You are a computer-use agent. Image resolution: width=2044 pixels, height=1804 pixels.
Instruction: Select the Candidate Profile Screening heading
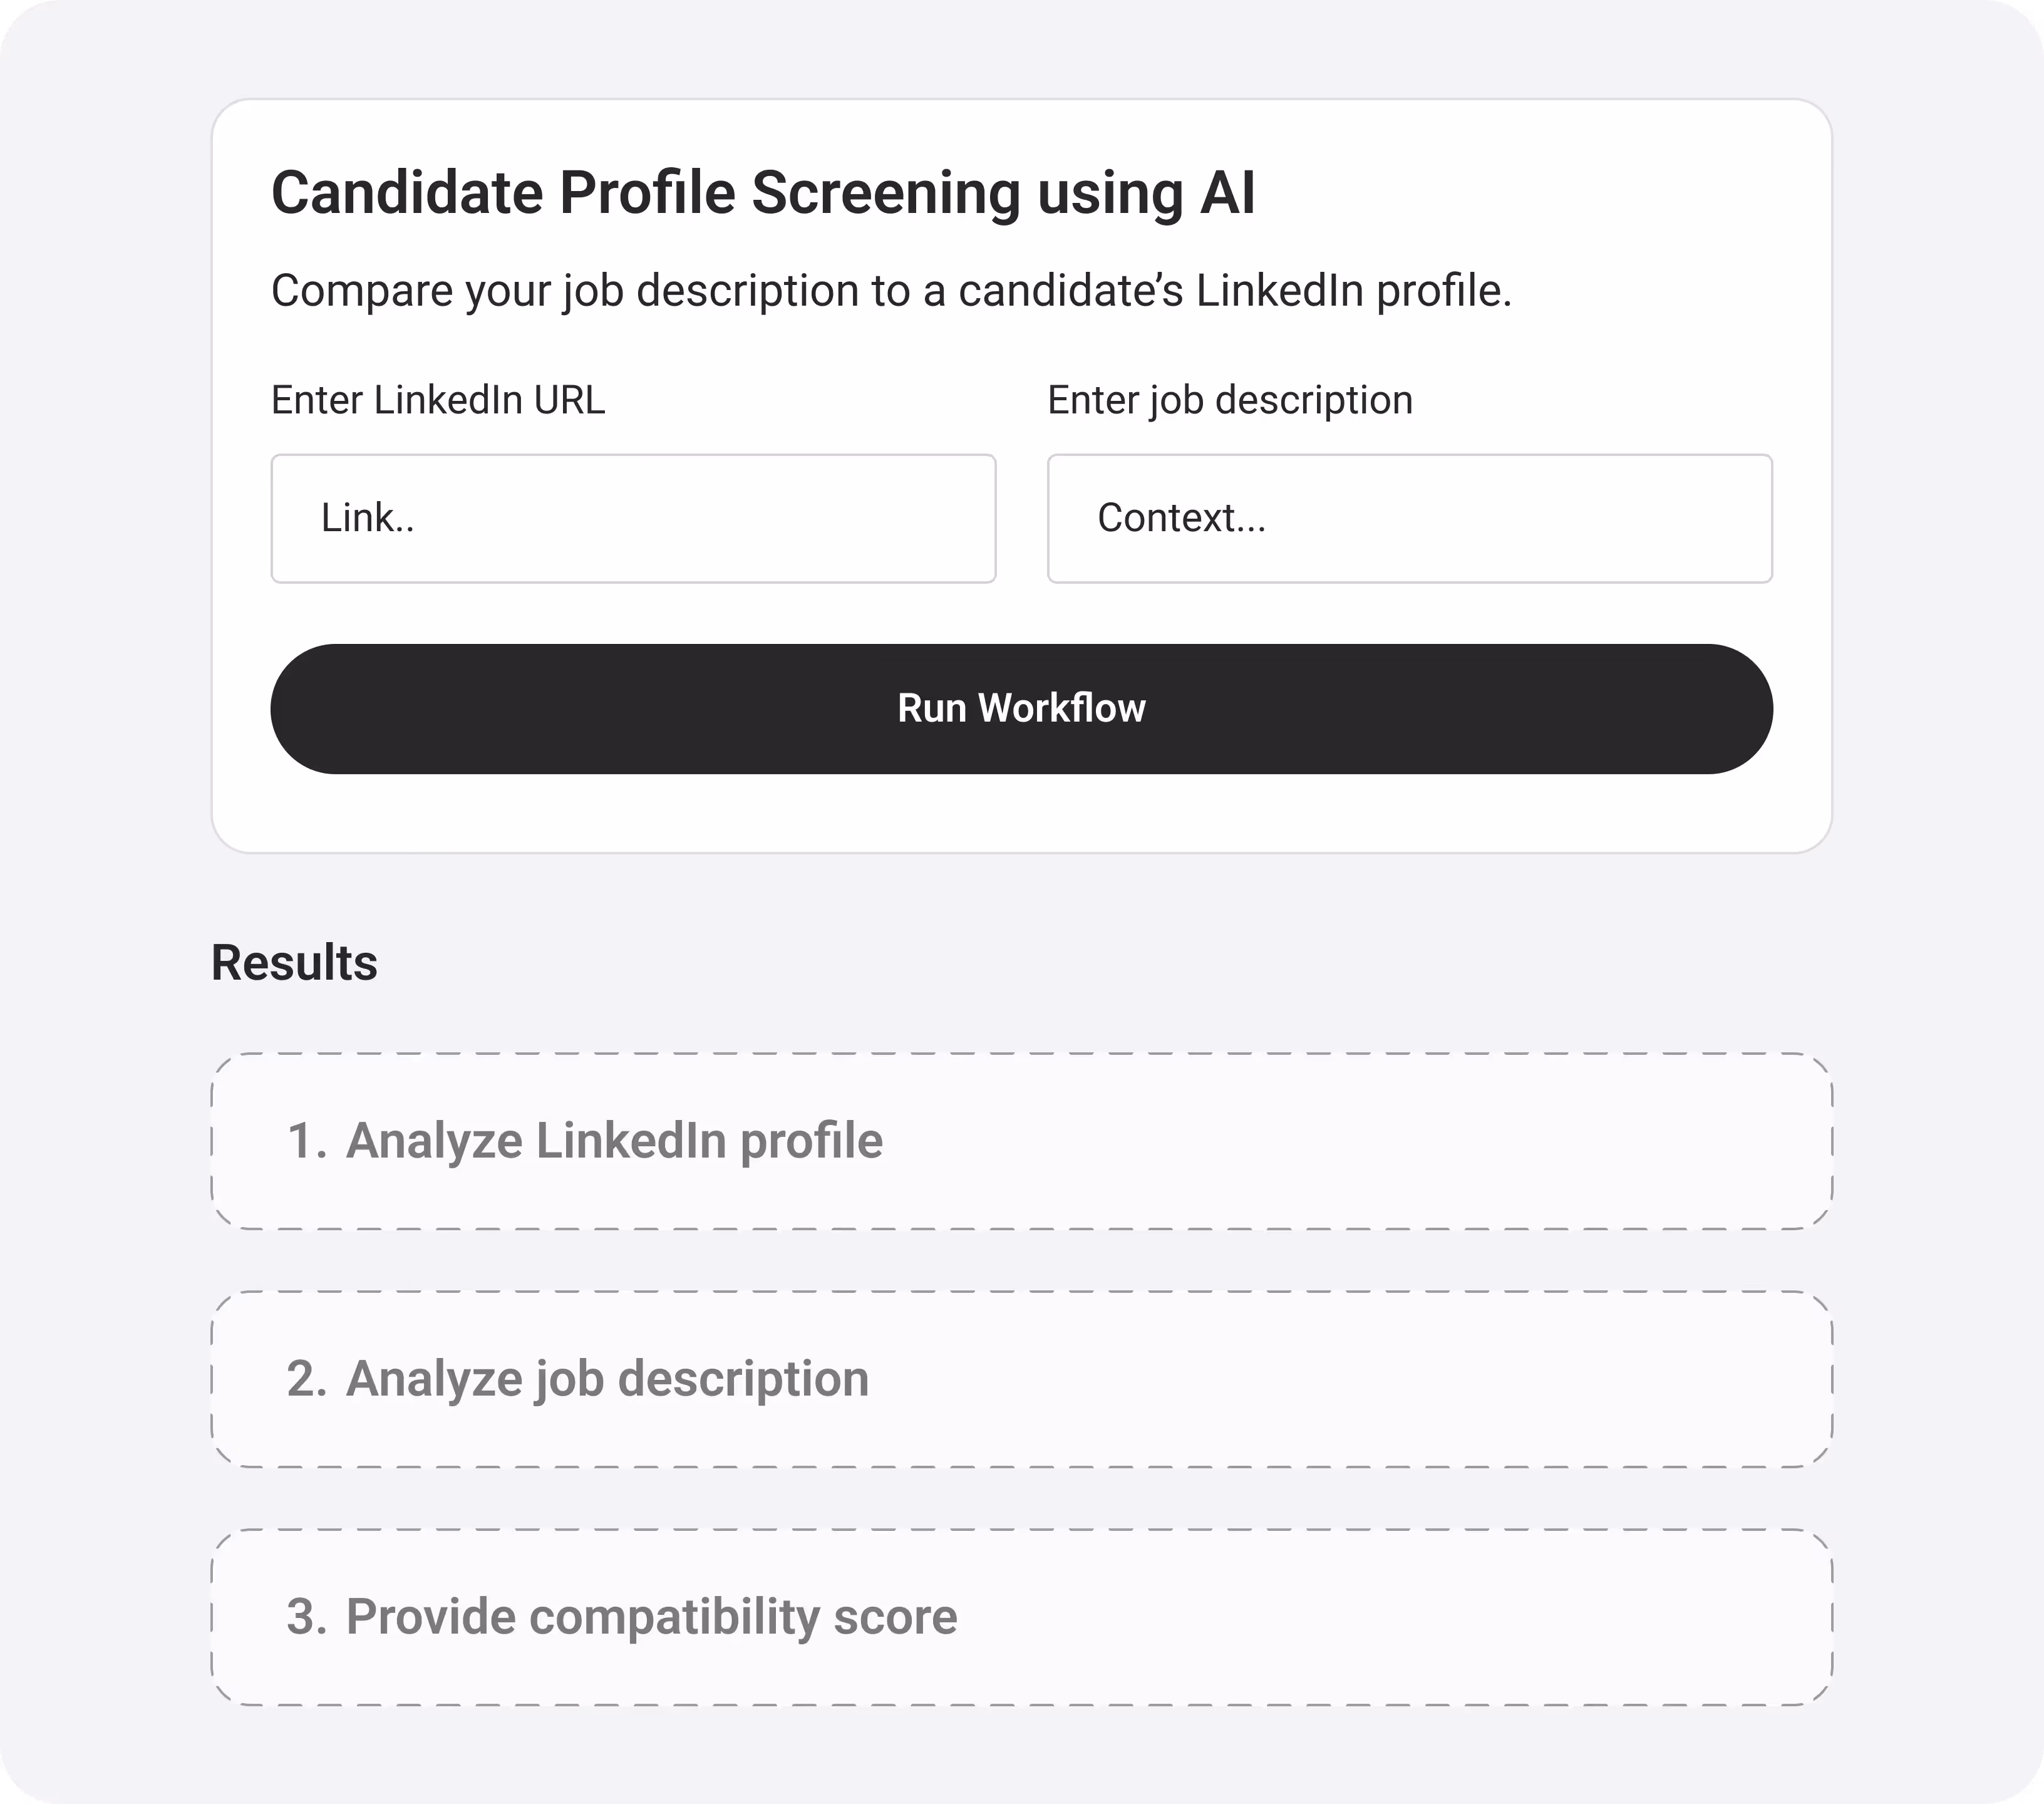762,192
